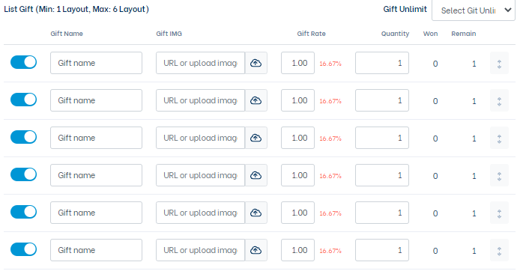
Task: Click the fourth row image URL field
Action: coord(200,175)
